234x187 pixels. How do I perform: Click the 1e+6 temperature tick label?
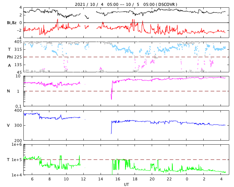tap(16, 145)
